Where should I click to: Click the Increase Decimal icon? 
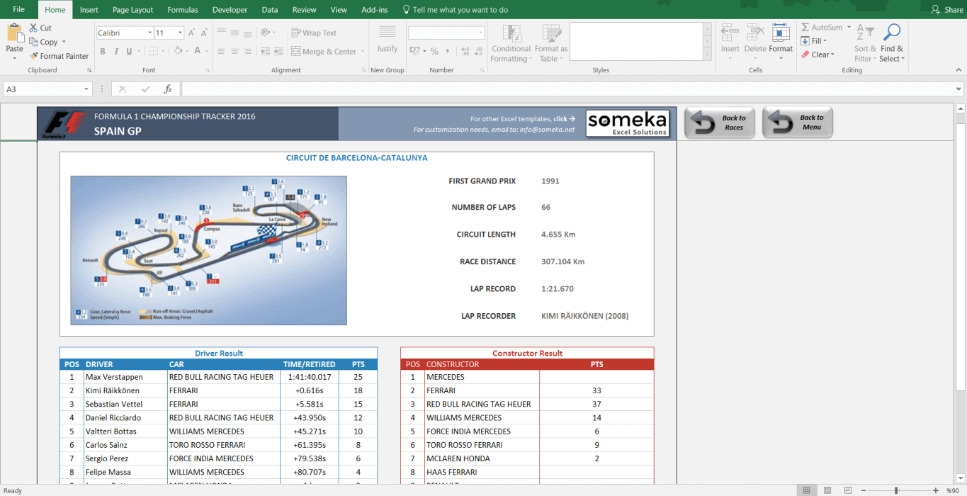point(465,51)
